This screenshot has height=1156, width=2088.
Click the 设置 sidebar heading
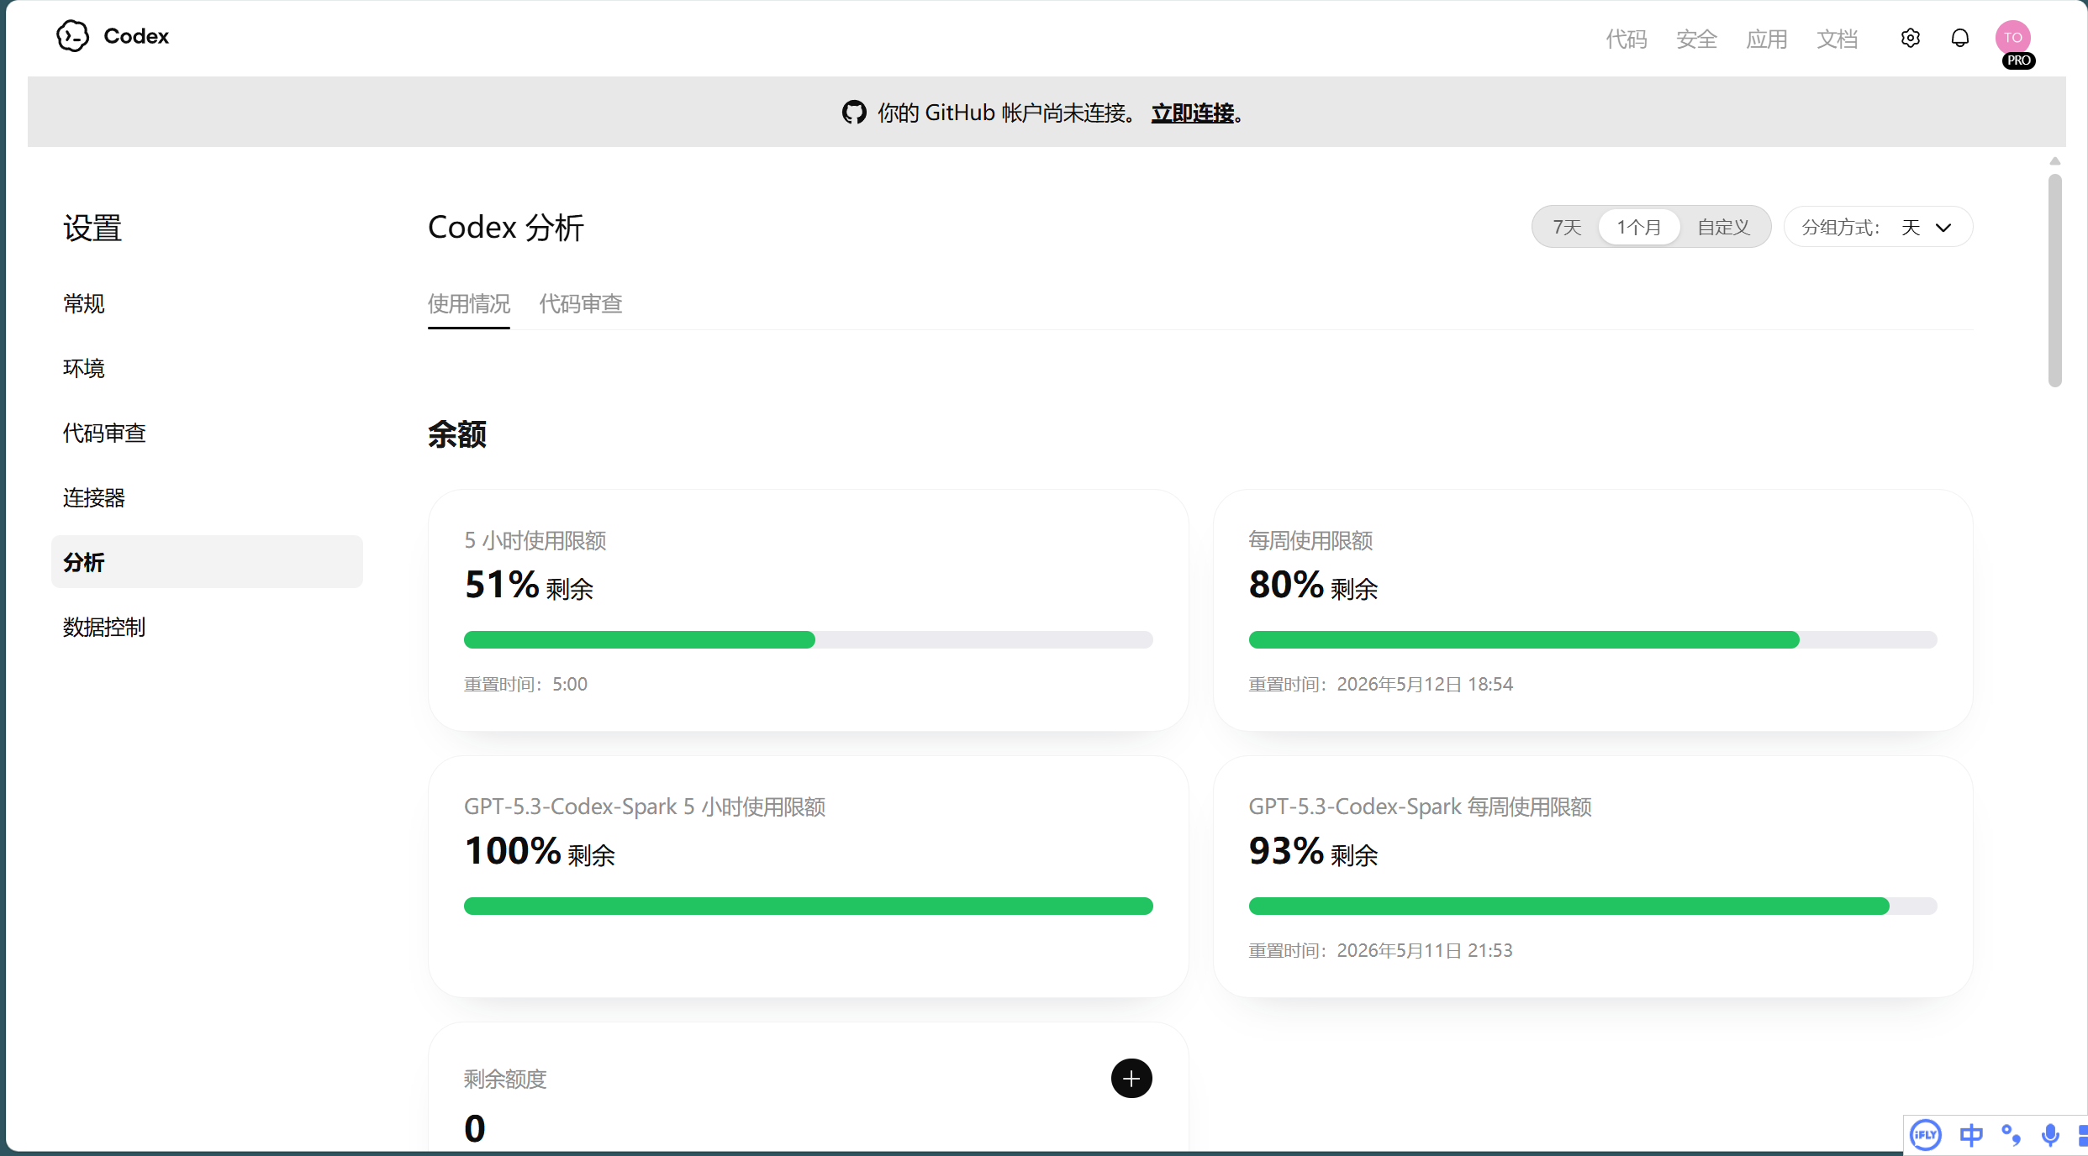(92, 228)
